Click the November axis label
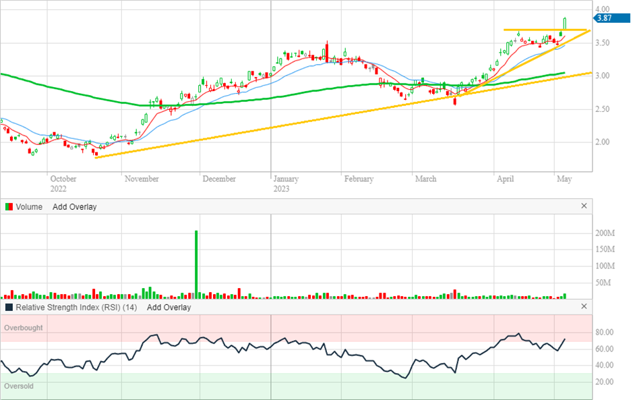Image resolution: width=633 pixels, height=400 pixels. [x=142, y=179]
